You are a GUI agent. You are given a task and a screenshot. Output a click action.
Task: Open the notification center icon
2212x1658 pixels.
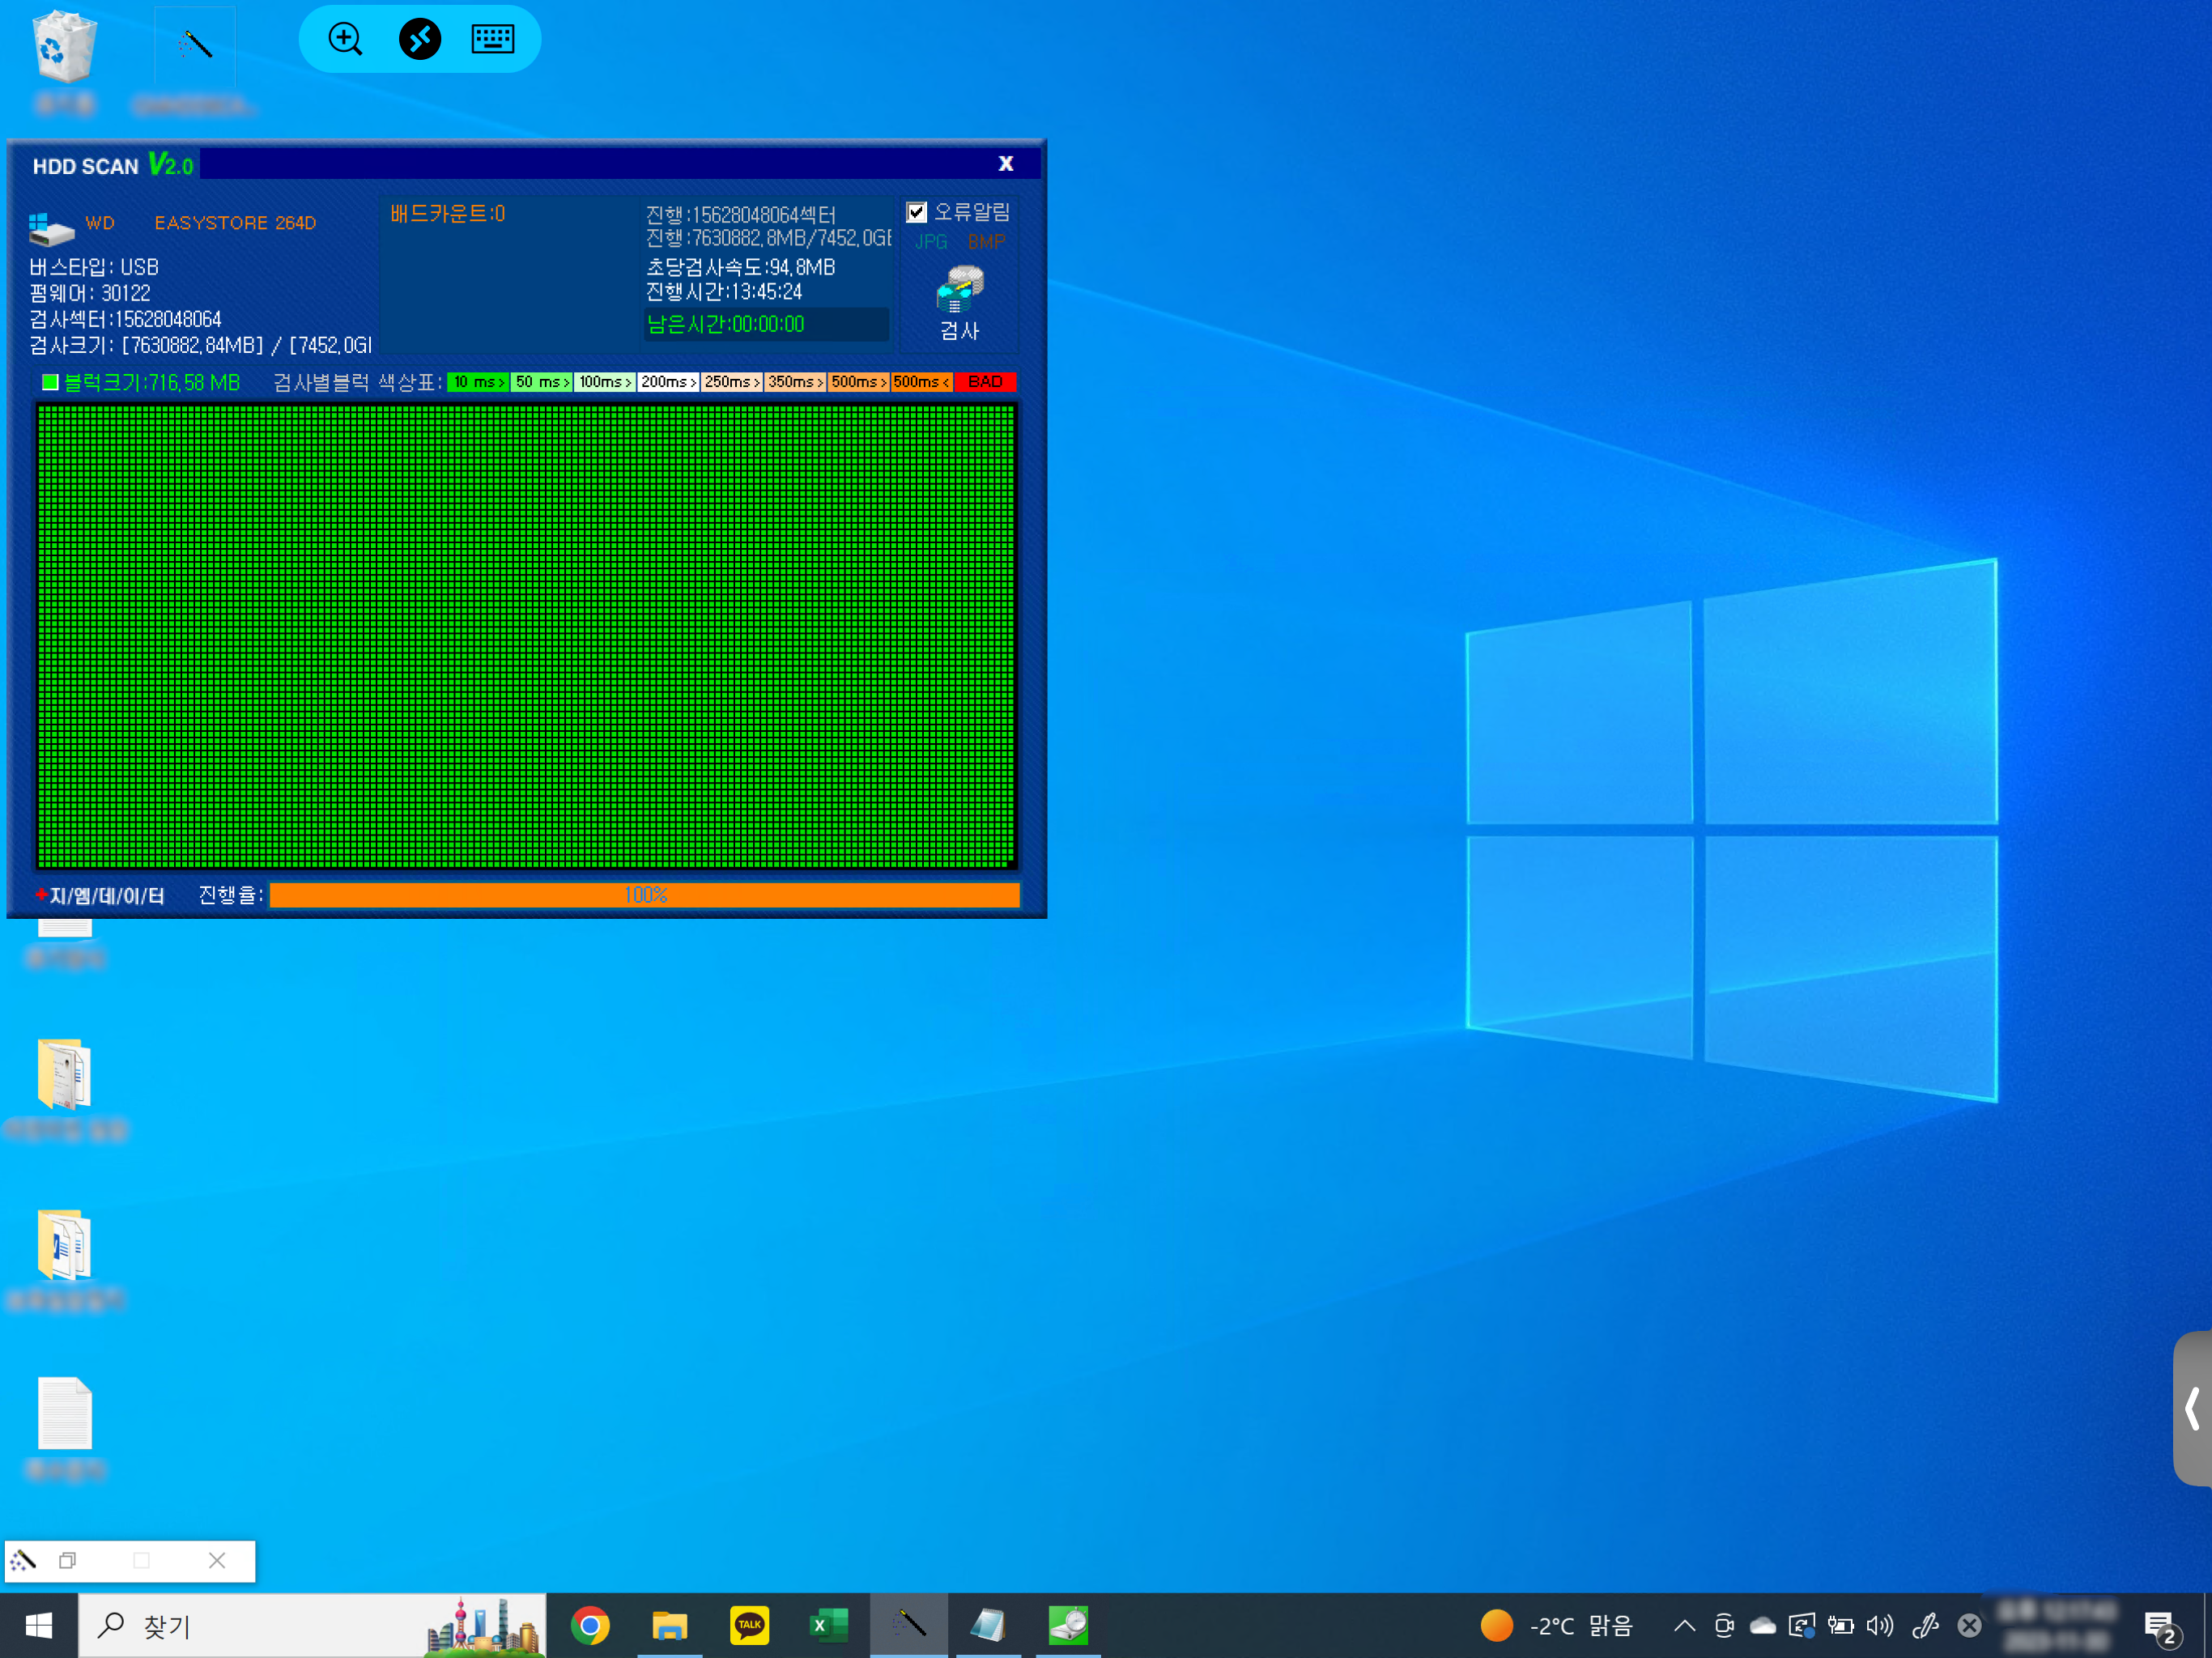[x=2160, y=1627]
